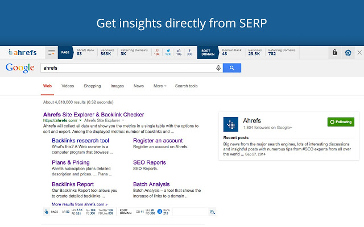
Task: Select the Web search tab
Action: tap(47, 86)
